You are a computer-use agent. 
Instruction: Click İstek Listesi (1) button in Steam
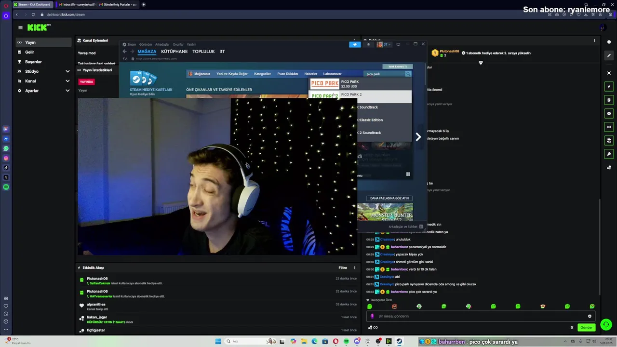click(x=398, y=67)
